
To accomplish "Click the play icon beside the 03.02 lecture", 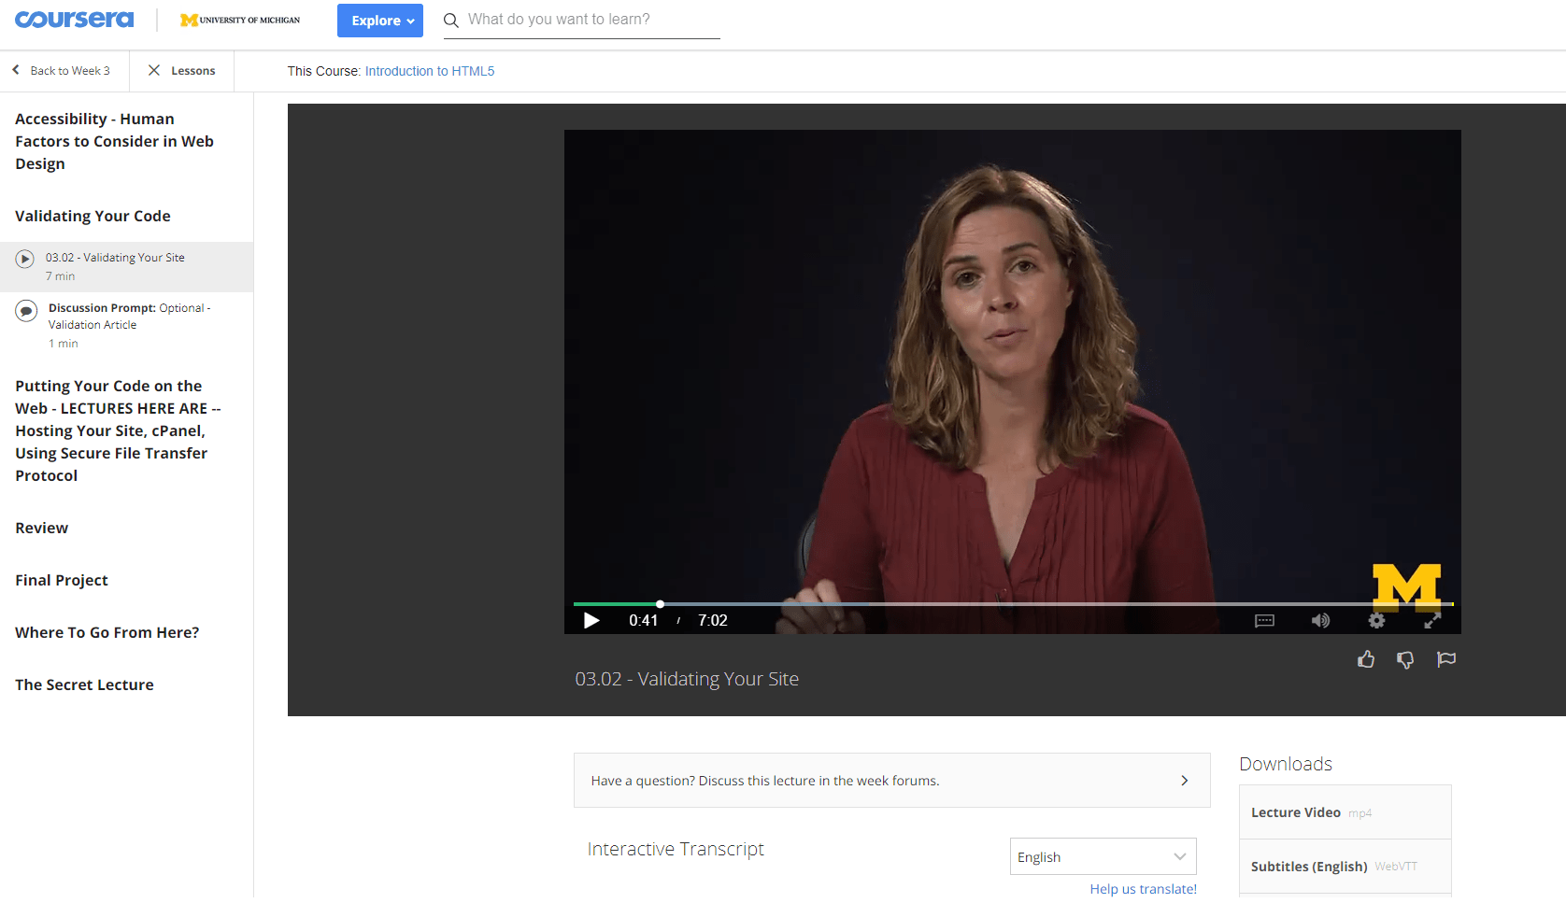I will 25,259.
